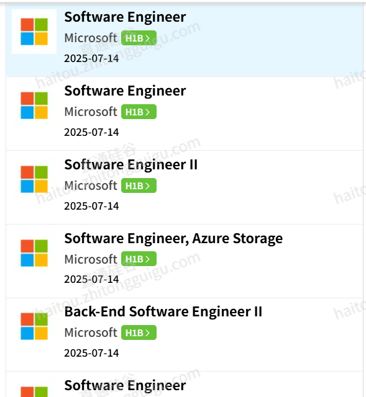The image size is (366, 397).
Task: Open Back-End Software Engineer II job title
Action: pyautogui.click(x=163, y=311)
